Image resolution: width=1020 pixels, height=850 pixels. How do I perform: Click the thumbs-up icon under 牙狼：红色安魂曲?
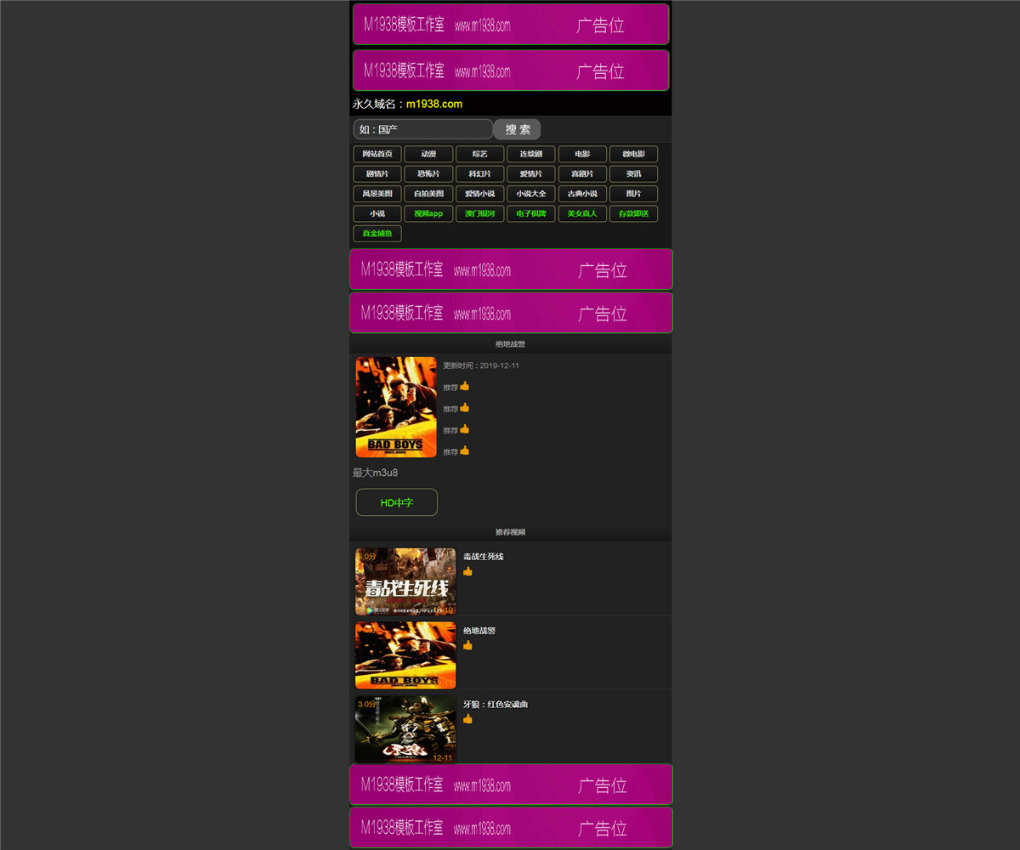pyautogui.click(x=467, y=719)
